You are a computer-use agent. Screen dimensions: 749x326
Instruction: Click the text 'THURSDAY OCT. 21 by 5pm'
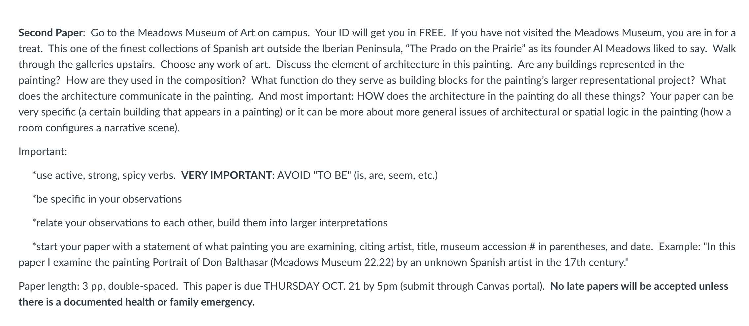(331, 286)
